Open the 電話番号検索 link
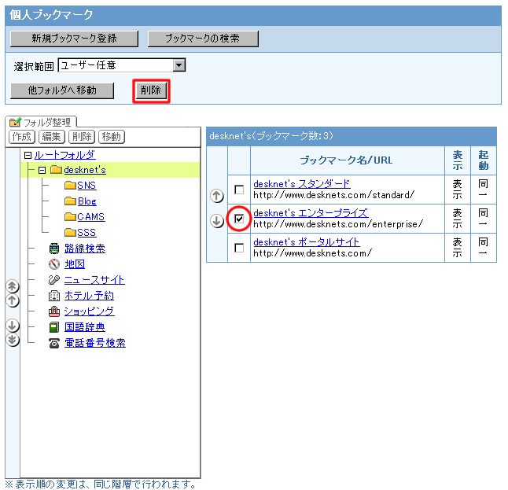Viewport: 508px width, 490px height. coord(95,343)
